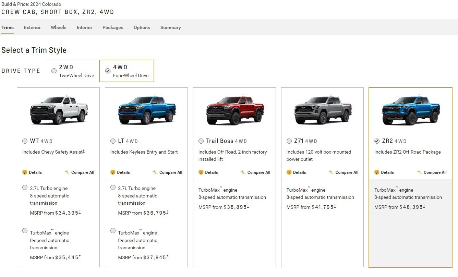Viewport: 458px width, 277px height.
Task: Open the Packages tab
Action: coord(113,27)
